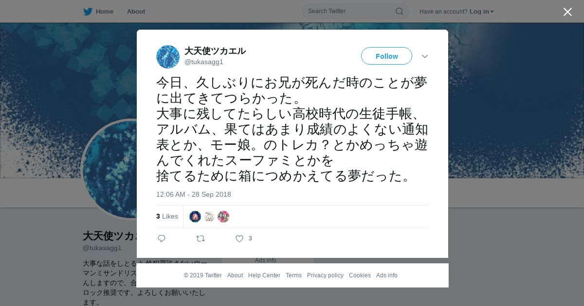
Task: Open the Log in dropdown
Action: point(482,11)
